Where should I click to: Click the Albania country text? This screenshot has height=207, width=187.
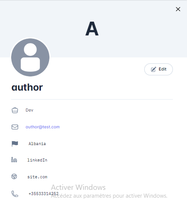point(37,144)
